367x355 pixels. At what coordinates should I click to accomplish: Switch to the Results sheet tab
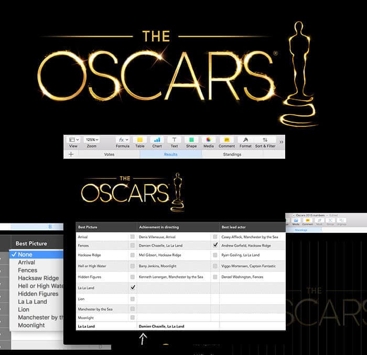170,154
